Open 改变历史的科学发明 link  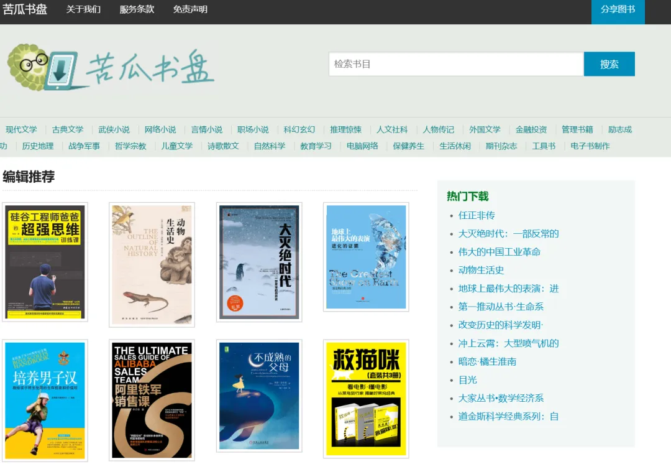[501, 325]
